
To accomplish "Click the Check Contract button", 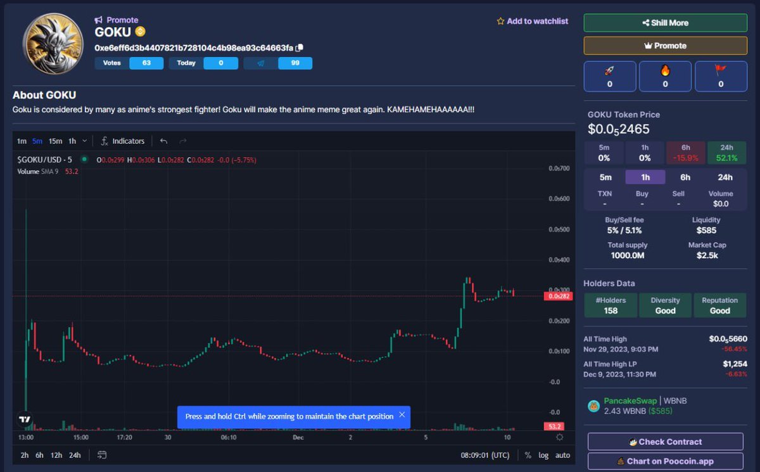I will tap(665, 442).
